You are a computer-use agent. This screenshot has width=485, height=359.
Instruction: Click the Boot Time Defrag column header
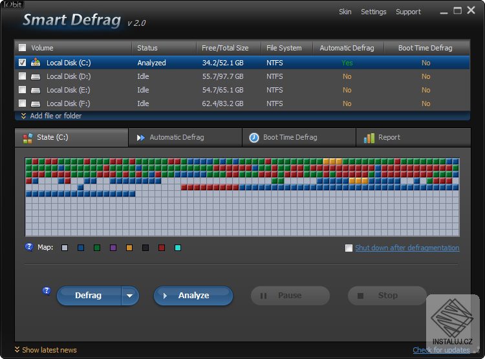click(x=427, y=48)
